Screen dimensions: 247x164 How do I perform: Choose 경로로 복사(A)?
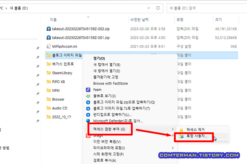pyautogui.click(x=104, y=160)
